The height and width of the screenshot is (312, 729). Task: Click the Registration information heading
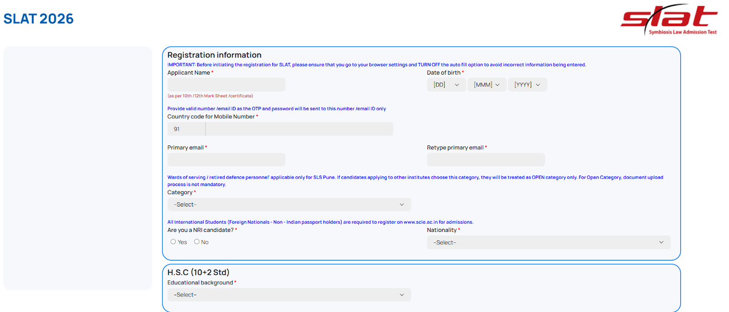tap(214, 55)
